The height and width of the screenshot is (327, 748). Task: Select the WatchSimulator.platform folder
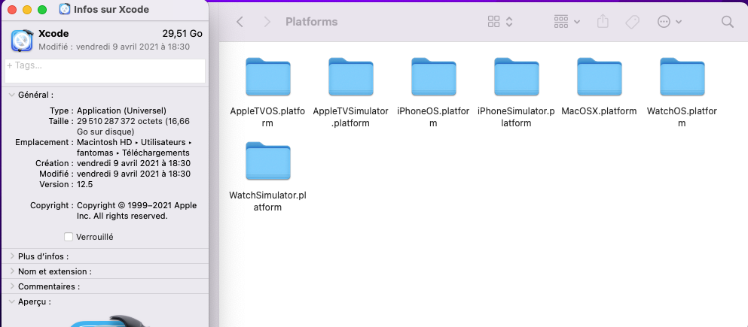[267, 161]
